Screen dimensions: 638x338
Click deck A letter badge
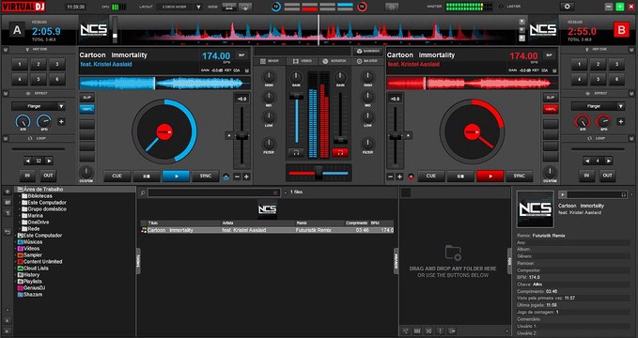(x=17, y=30)
